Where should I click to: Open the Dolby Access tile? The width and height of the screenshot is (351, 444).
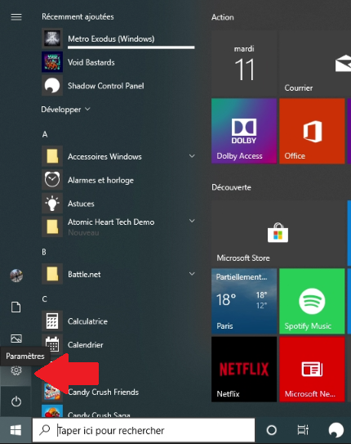tap(244, 131)
